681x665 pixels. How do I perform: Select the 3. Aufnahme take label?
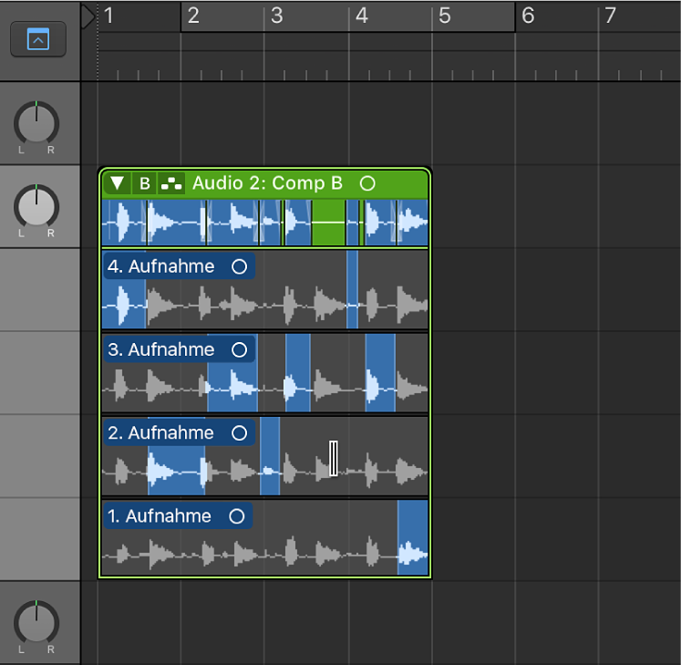[160, 349]
